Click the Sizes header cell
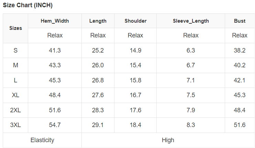Viewport: 255px width, 148px height. [x=15, y=28]
